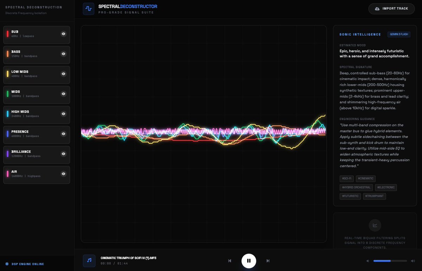This screenshot has width=422, height=271.
Task: Click the pink AIR color bar
Action: click(8, 174)
